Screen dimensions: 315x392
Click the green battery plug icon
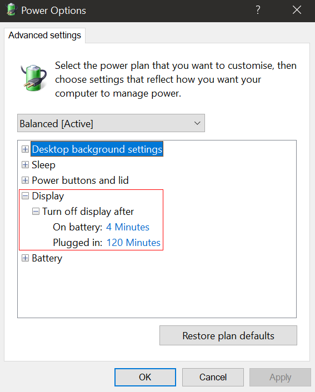33,78
